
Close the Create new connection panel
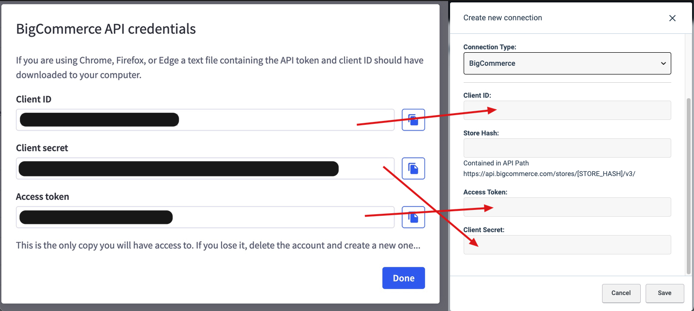pos(672,18)
